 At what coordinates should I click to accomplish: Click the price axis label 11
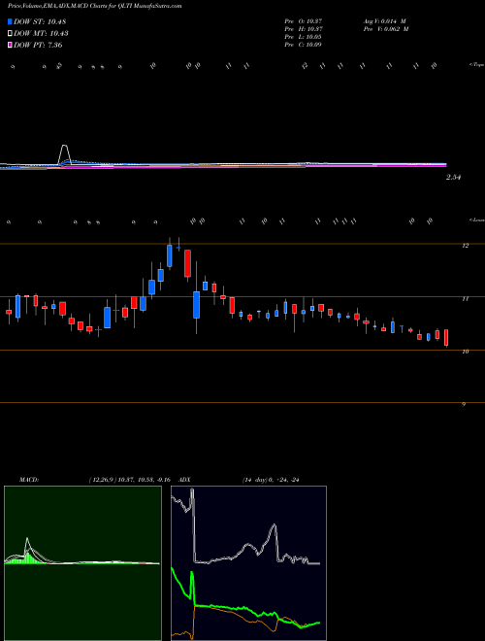tap(465, 299)
